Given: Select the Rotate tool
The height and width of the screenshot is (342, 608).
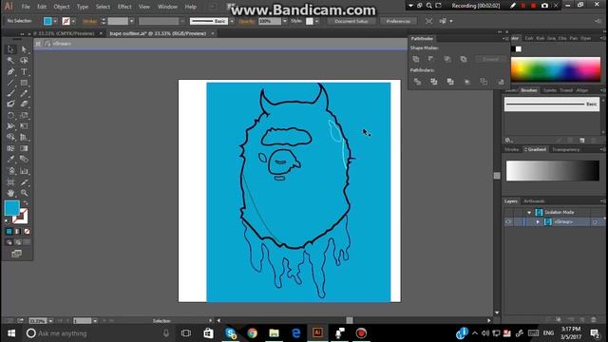Looking at the screenshot, I should (x=10, y=115).
